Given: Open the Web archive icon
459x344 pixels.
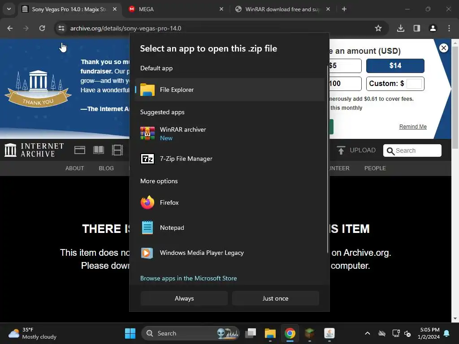Looking at the screenshot, I should (x=80, y=150).
